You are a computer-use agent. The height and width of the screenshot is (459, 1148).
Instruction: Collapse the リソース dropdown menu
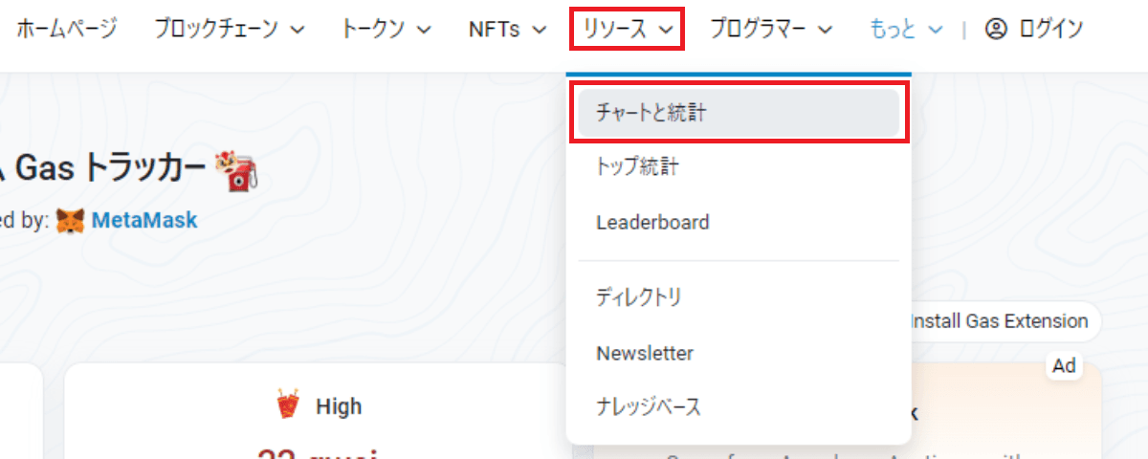click(628, 29)
